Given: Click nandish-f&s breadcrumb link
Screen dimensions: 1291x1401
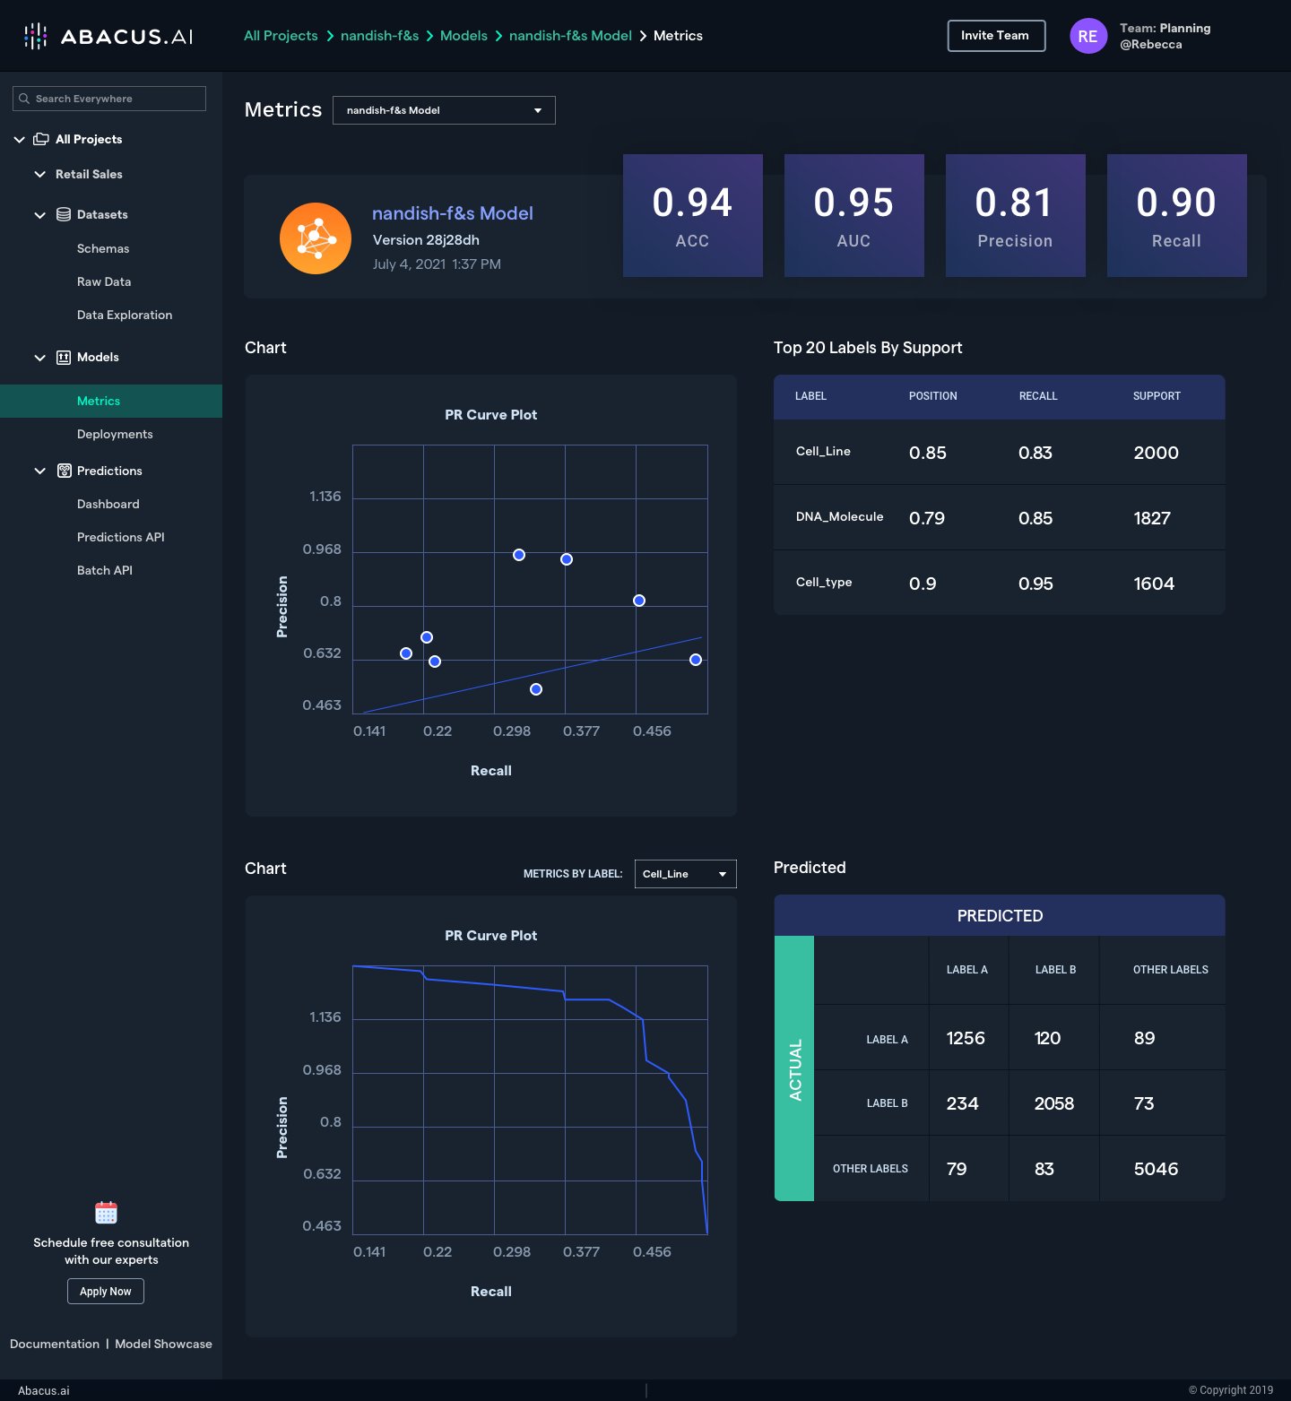Looking at the screenshot, I should click(x=380, y=36).
